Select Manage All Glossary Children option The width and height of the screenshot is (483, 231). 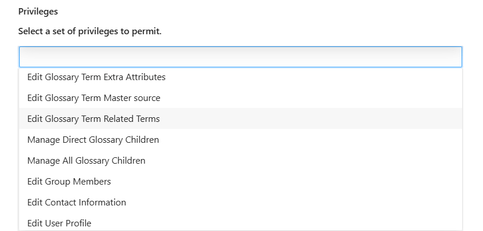pos(240,160)
